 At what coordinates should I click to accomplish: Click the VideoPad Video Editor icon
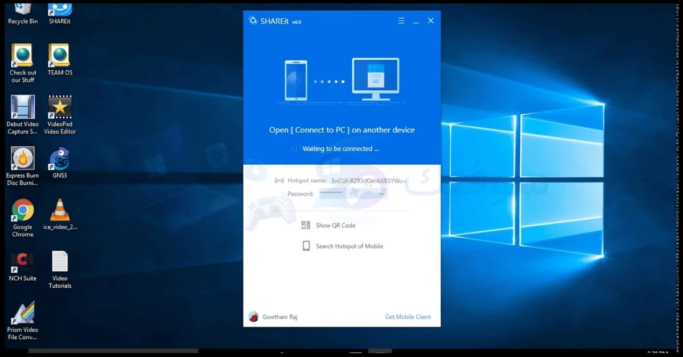[x=60, y=115]
